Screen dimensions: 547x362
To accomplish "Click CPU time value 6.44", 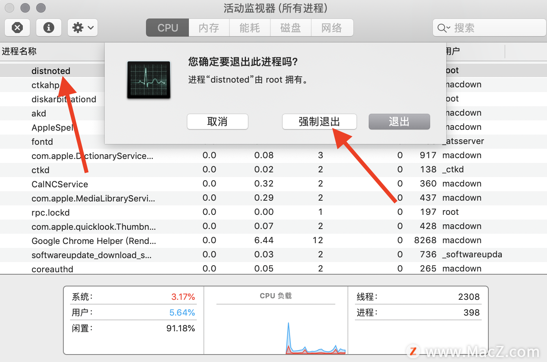I will click(x=264, y=240).
